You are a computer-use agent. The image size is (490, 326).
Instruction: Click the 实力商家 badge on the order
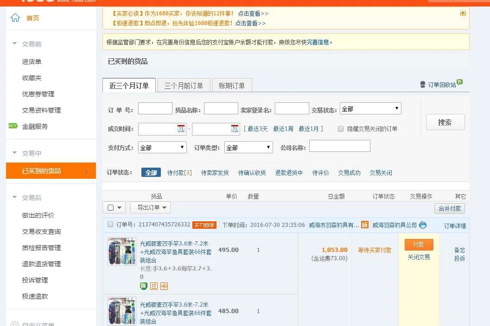click(204, 225)
